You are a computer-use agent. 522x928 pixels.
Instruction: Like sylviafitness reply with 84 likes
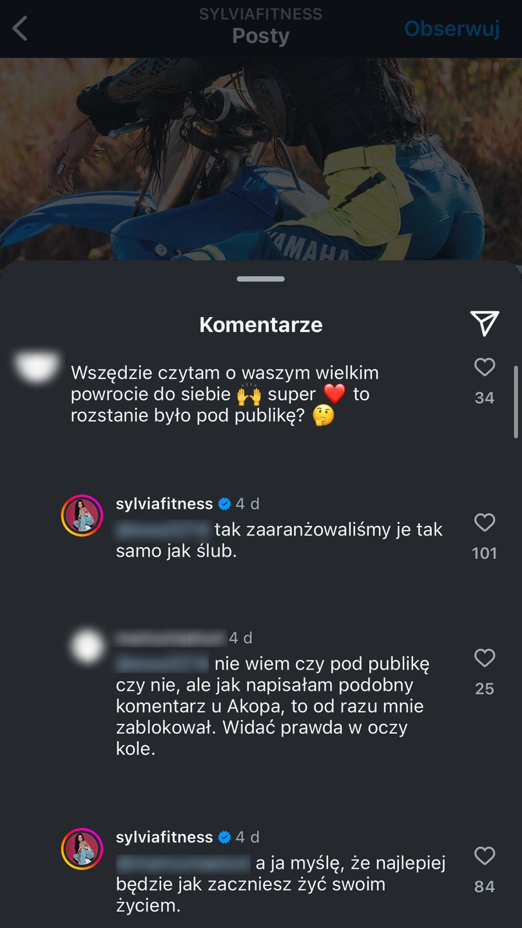tap(484, 856)
